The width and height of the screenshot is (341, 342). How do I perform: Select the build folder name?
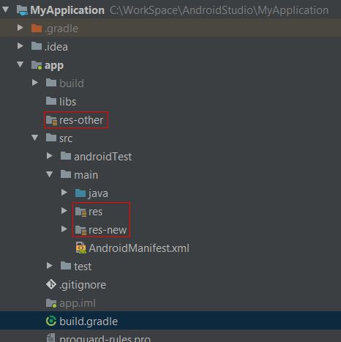point(72,83)
